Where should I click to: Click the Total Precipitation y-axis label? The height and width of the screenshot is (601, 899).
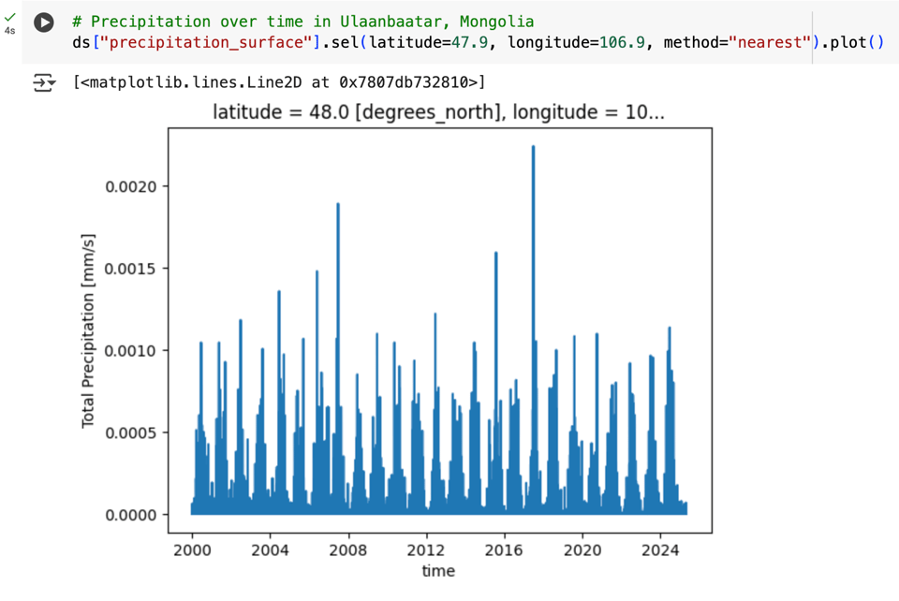(x=88, y=332)
